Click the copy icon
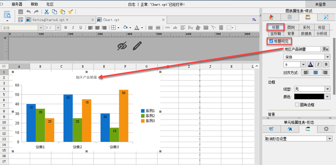Image resolution: width=336 pixels, height=165 pixels. tap(55, 12)
